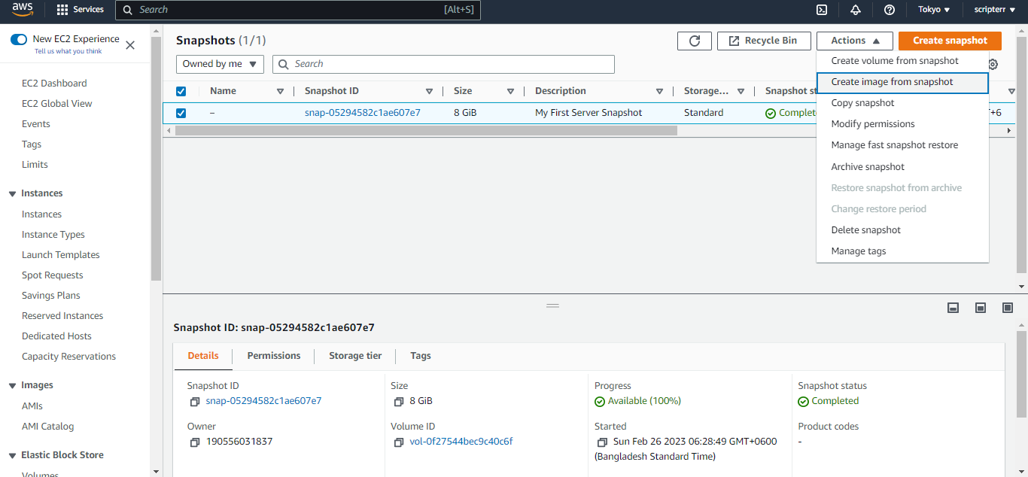Set details panel to half view
This screenshot has width=1028, height=477.
981,308
